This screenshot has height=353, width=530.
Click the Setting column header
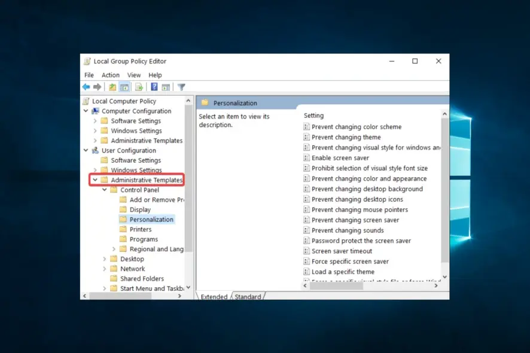313,115
